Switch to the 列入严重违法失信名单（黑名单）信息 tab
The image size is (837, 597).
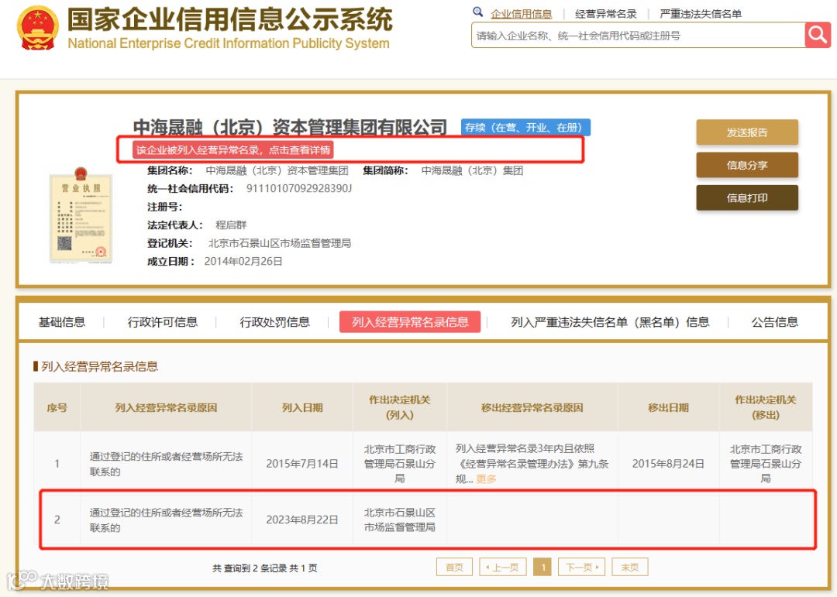[x=610, y=322]
